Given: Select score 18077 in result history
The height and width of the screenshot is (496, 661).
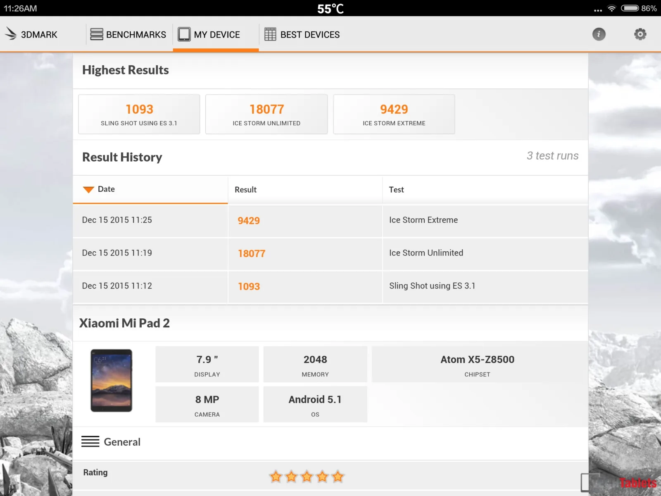Looking at the screenshot, I should coord(252,254).
